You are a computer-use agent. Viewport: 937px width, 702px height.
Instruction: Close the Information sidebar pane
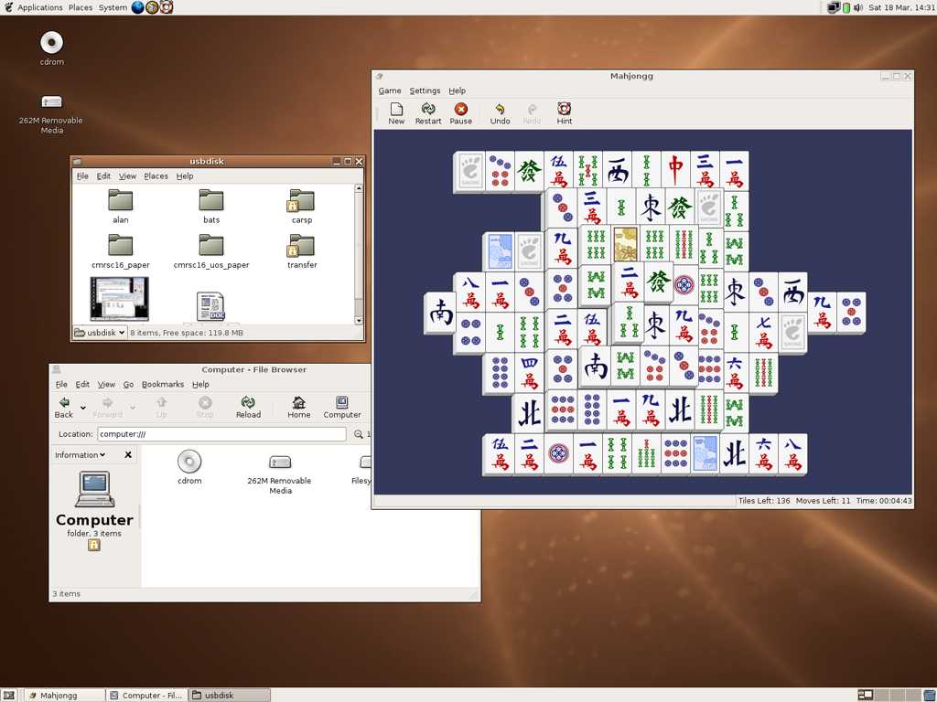click(x=128, y=454)
